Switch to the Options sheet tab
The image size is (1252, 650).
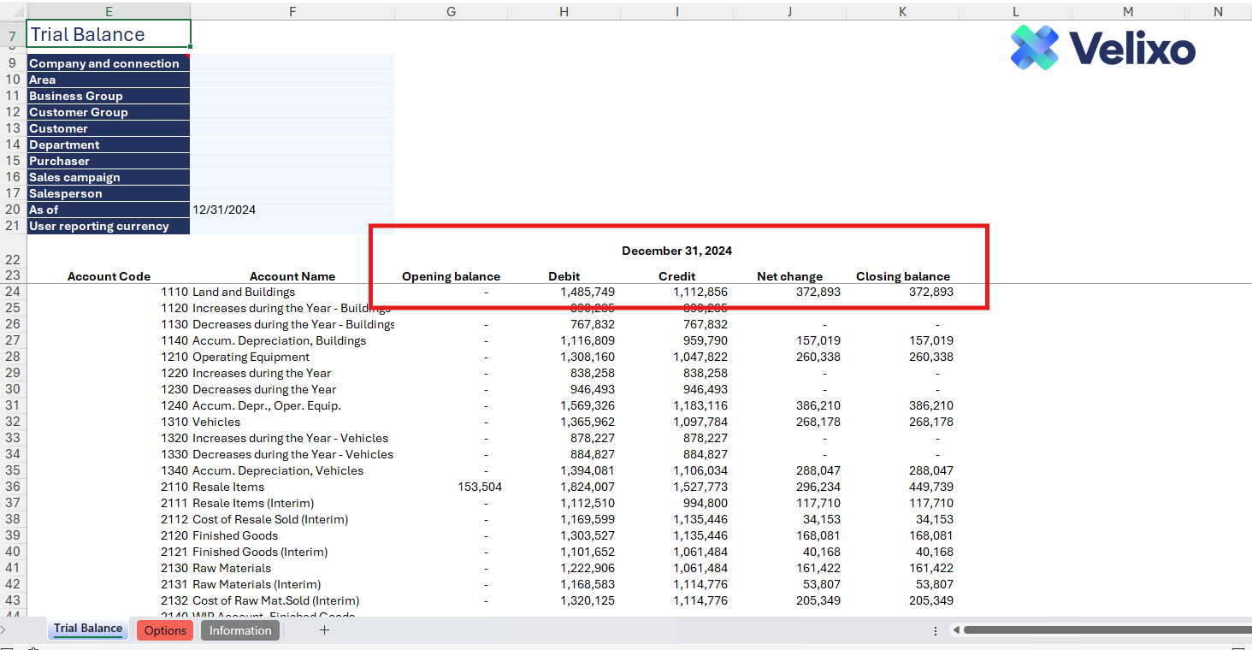(x=165, y=630)
